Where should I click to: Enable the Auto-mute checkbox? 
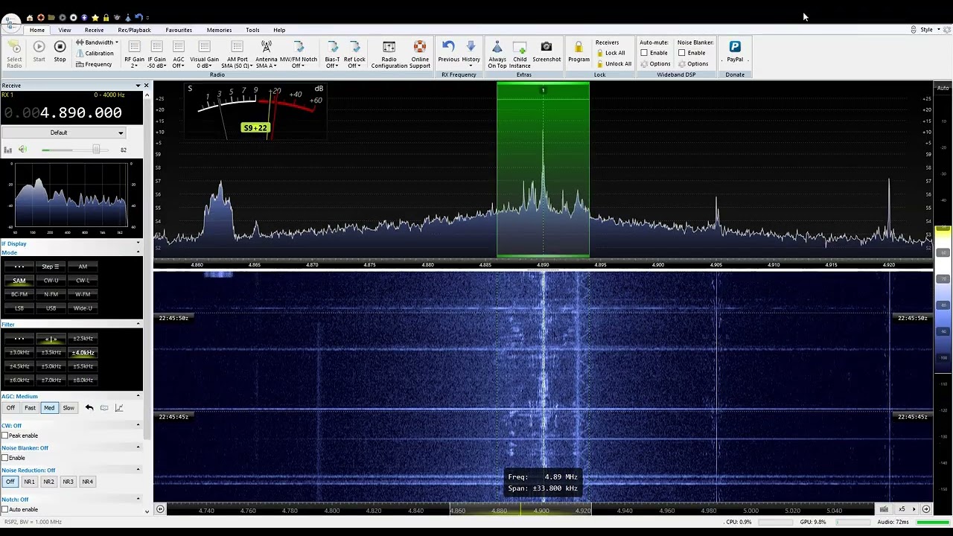click(x=644, y=53)
